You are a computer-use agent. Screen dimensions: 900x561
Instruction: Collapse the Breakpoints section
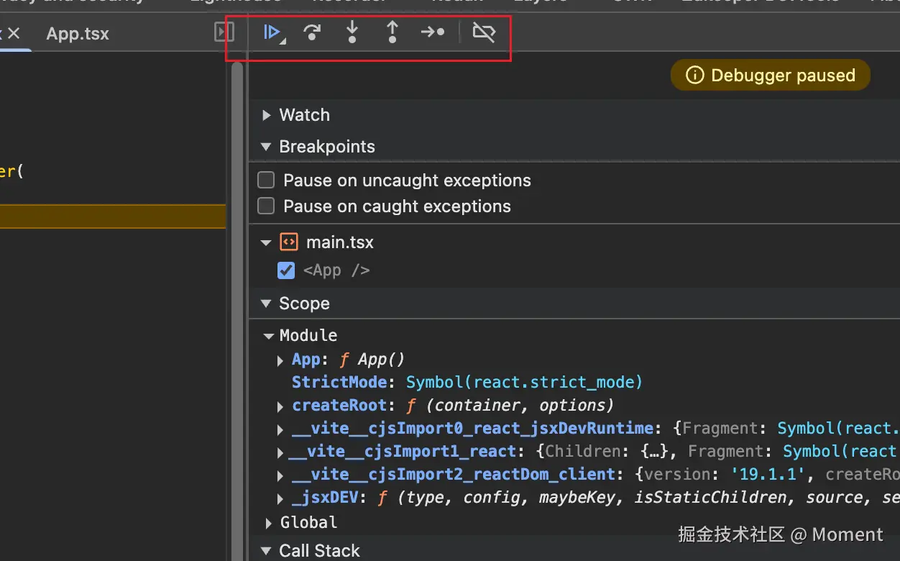[266, 147]
